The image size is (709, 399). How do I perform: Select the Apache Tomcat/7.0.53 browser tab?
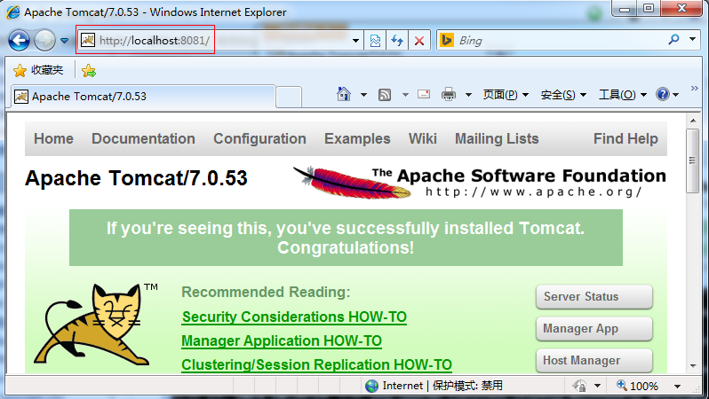tap(143, 96)
